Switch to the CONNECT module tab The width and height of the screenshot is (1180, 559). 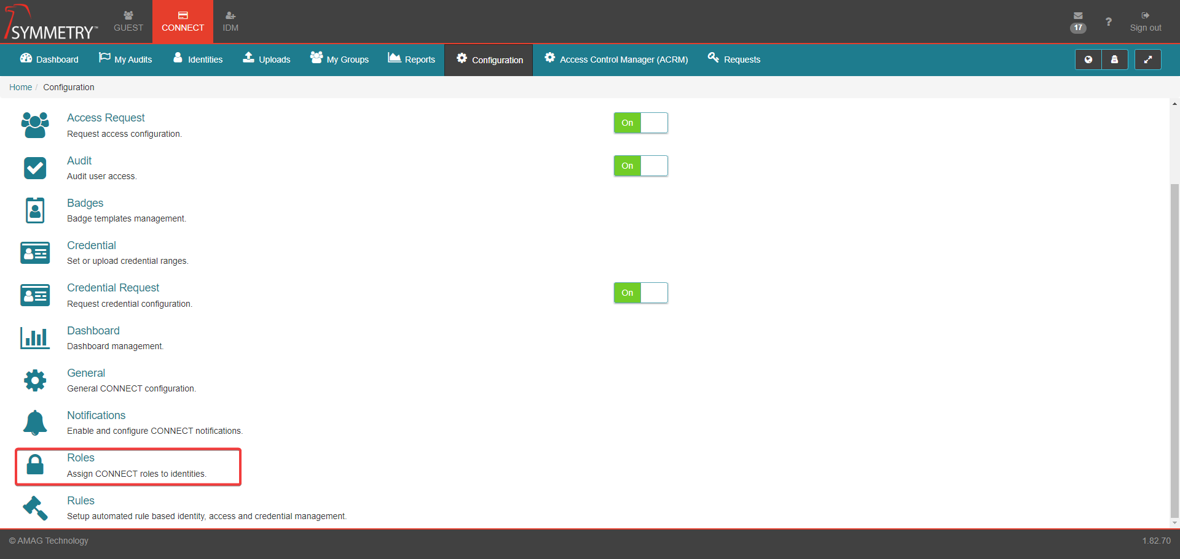[x=183, y=21]
